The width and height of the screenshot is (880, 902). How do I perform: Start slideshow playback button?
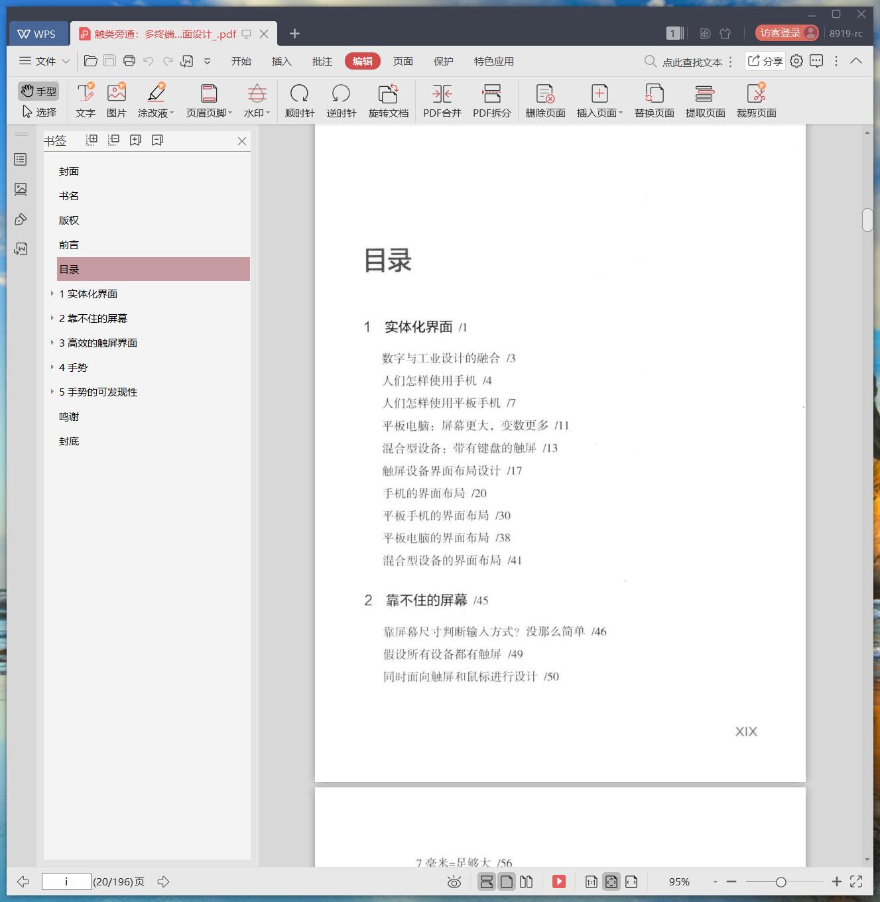pyautogui.click(x=559, y=881)
